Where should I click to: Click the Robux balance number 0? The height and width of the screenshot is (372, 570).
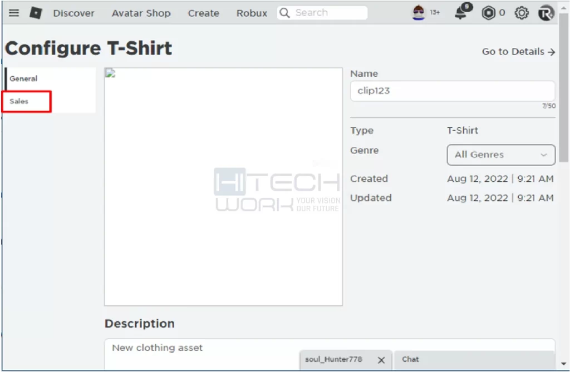pos(502,13)
